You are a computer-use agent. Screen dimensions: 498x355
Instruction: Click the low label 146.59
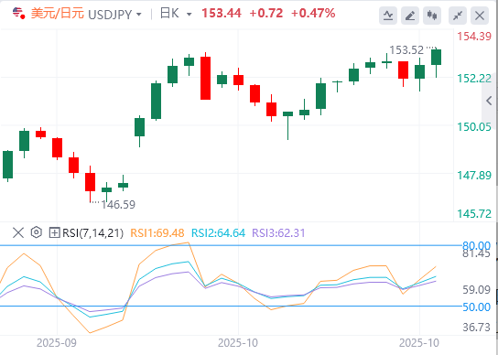coord(118,205)
